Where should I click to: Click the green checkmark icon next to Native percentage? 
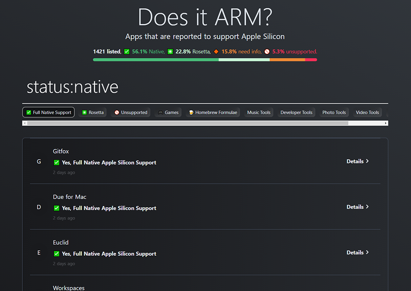(x=126, y=52)
